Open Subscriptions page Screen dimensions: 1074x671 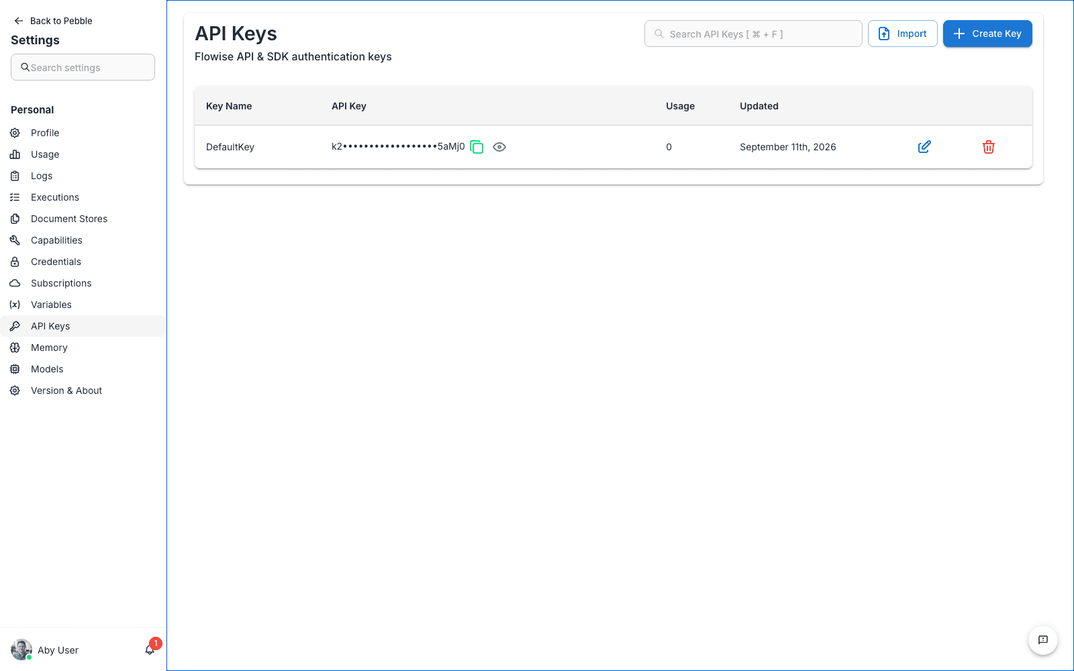(83, 283)
